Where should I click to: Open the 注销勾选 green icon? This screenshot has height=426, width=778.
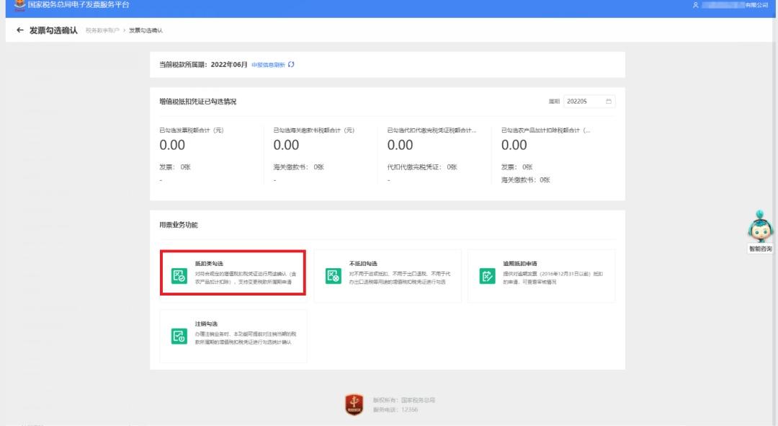[x=179, y=336]
